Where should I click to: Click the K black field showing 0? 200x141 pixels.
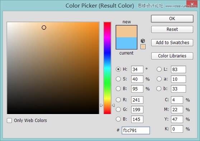(177, 129)
